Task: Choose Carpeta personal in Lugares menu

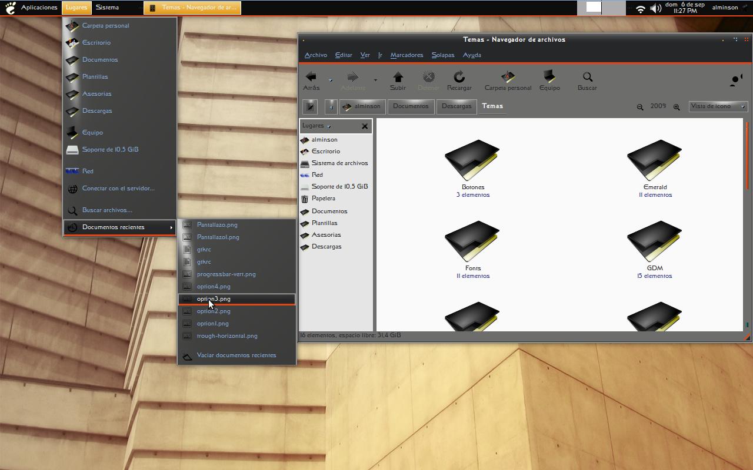Action: 120,26
